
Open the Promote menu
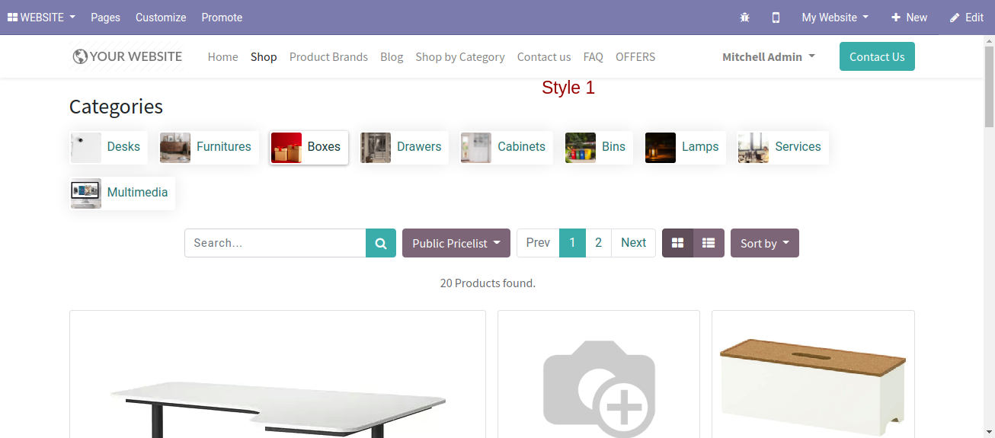(x=222, y=17)
